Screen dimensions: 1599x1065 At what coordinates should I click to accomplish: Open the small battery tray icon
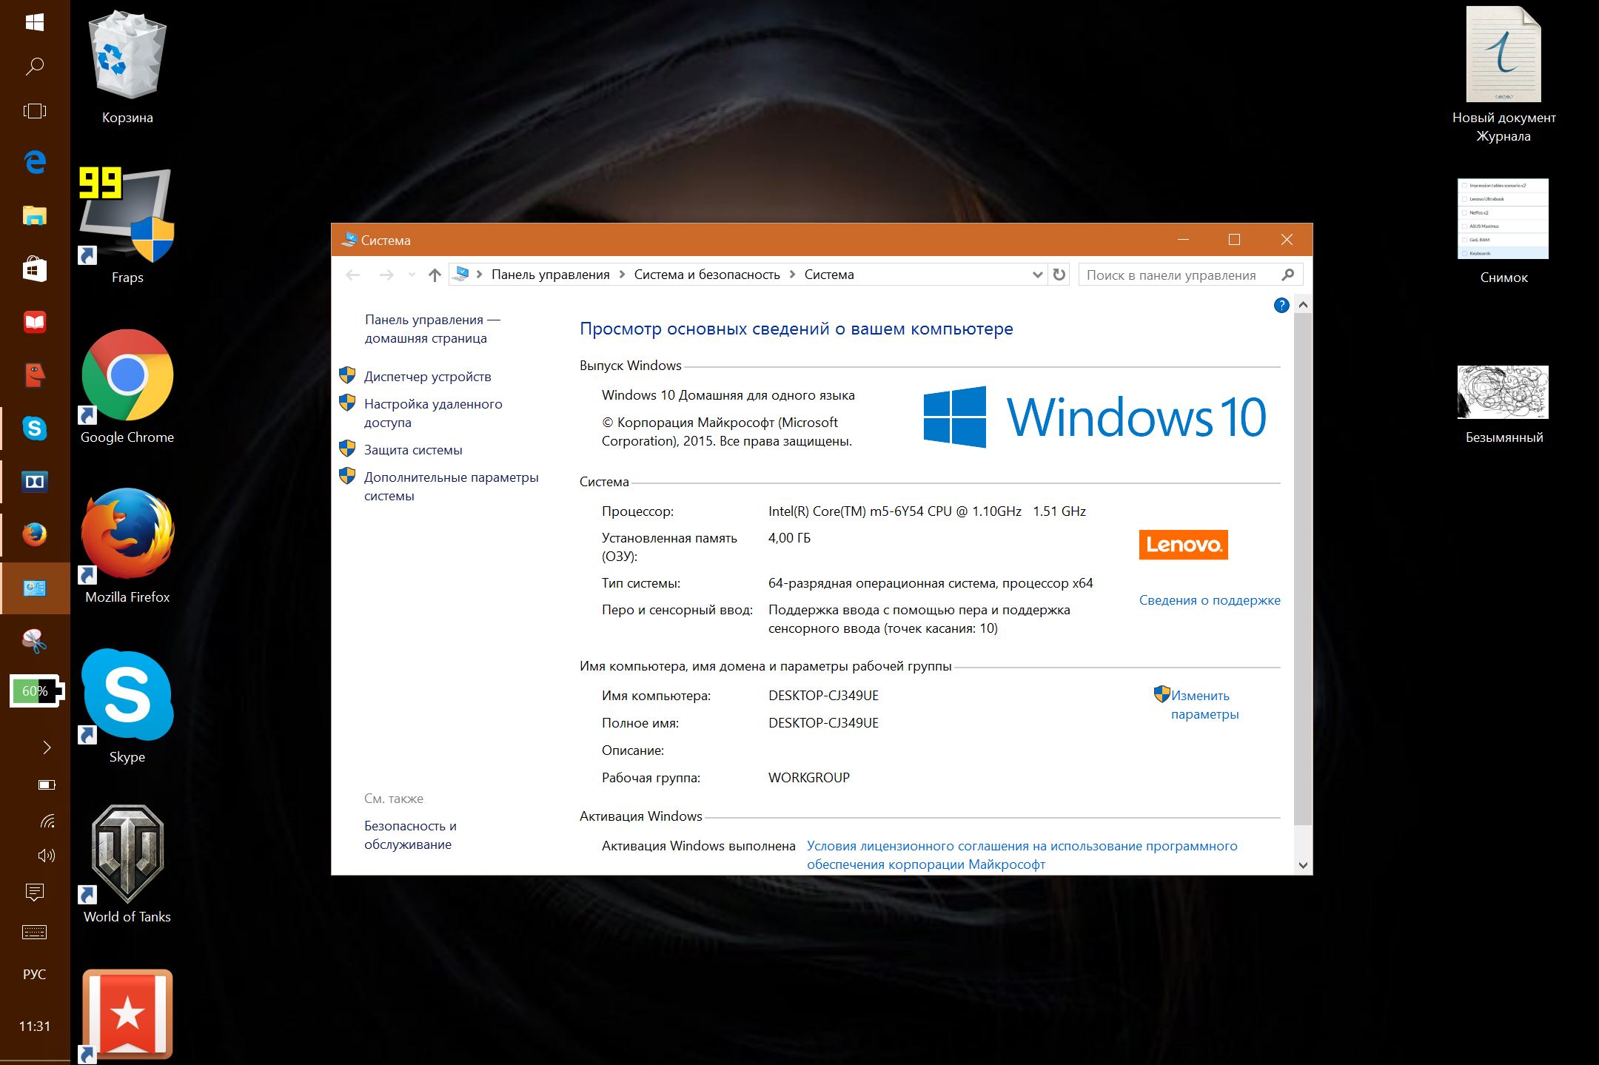pos(47,785)
